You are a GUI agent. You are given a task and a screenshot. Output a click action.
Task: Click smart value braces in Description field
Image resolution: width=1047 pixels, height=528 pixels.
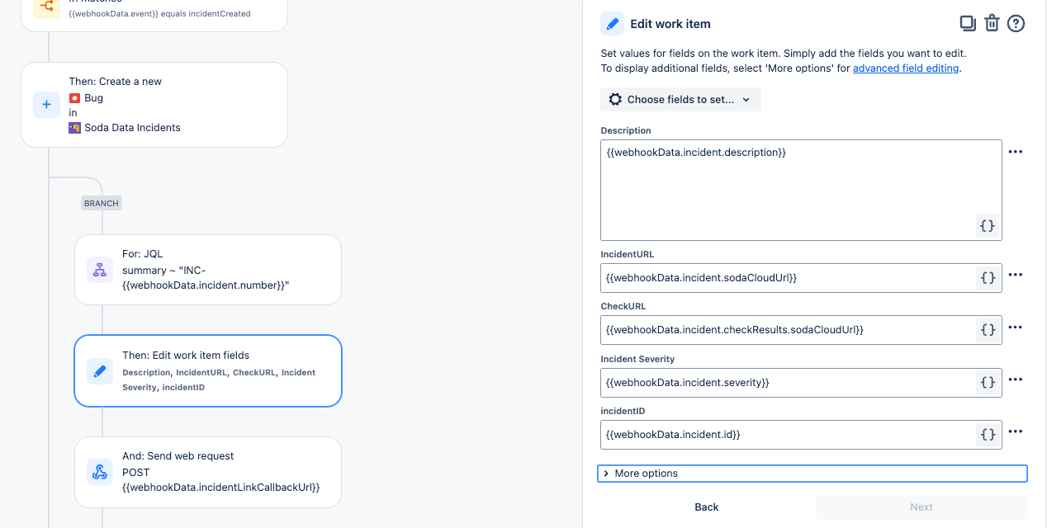pyautogui.click(x=987, y=225)
